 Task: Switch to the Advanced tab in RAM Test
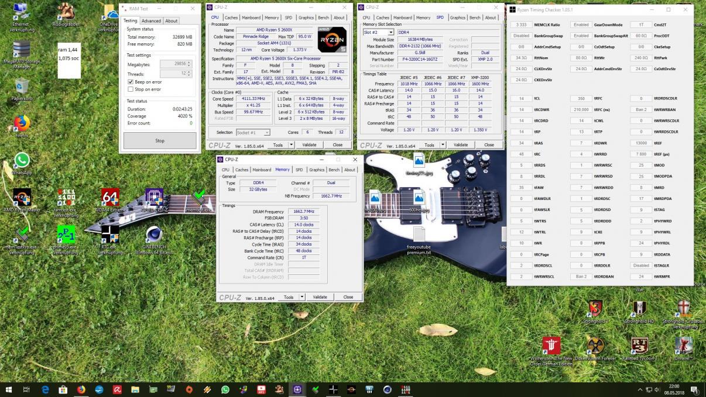tap(151, 21)
